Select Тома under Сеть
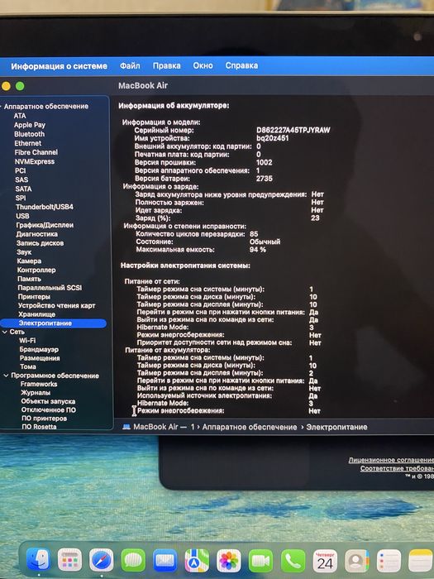The image size is (434, 579). (28, 366)
